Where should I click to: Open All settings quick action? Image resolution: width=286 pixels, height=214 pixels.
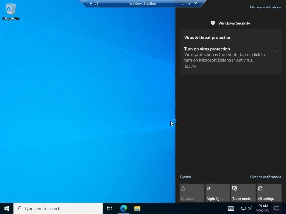pyautogui.click(x=269, y=193)
